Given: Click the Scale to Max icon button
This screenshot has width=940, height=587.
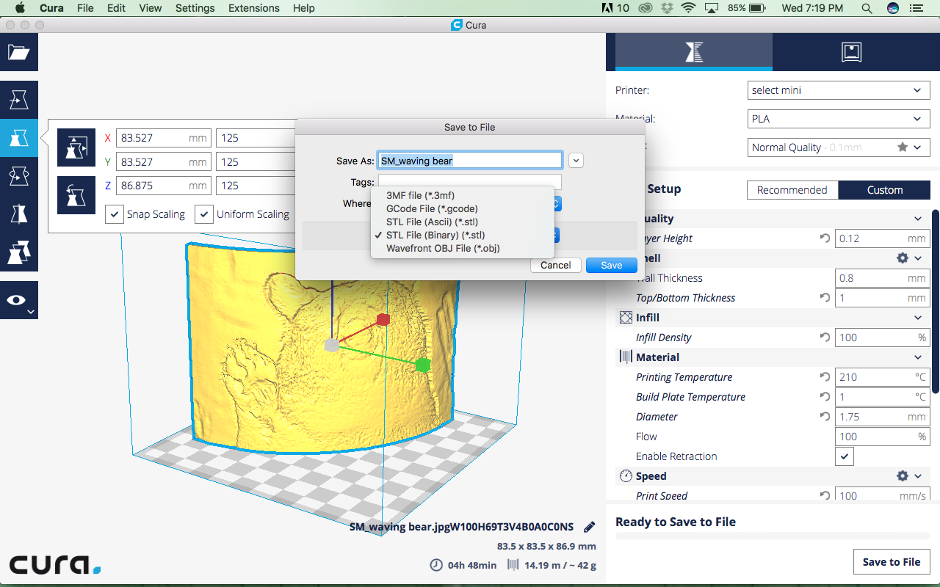Looking at the screenshot, I should [76, 148].
